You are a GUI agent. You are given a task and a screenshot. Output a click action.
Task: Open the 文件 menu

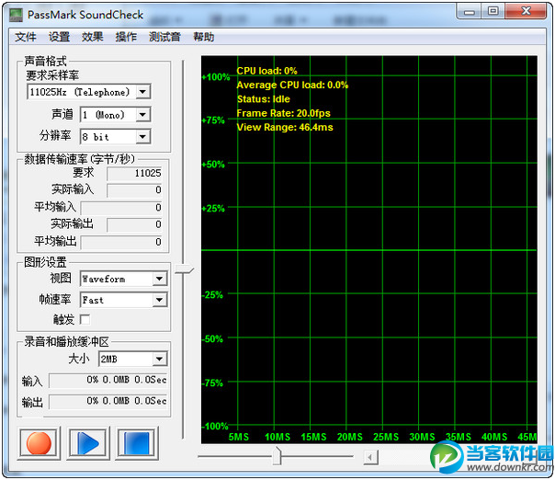pyautogui.click(x=26, y=37)
